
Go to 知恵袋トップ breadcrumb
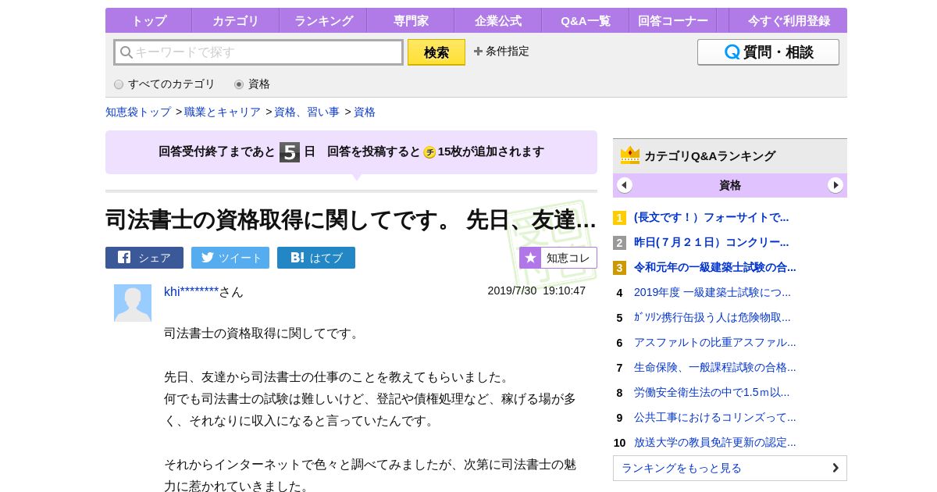click(138, 112)
